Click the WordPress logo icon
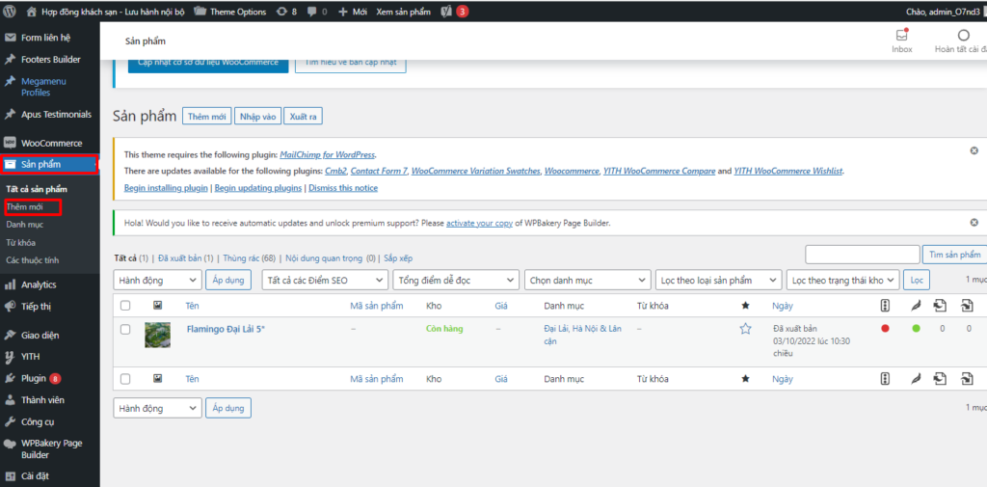Image resolution: width=987 pixels, height=487 pixels. pos(11,11)
